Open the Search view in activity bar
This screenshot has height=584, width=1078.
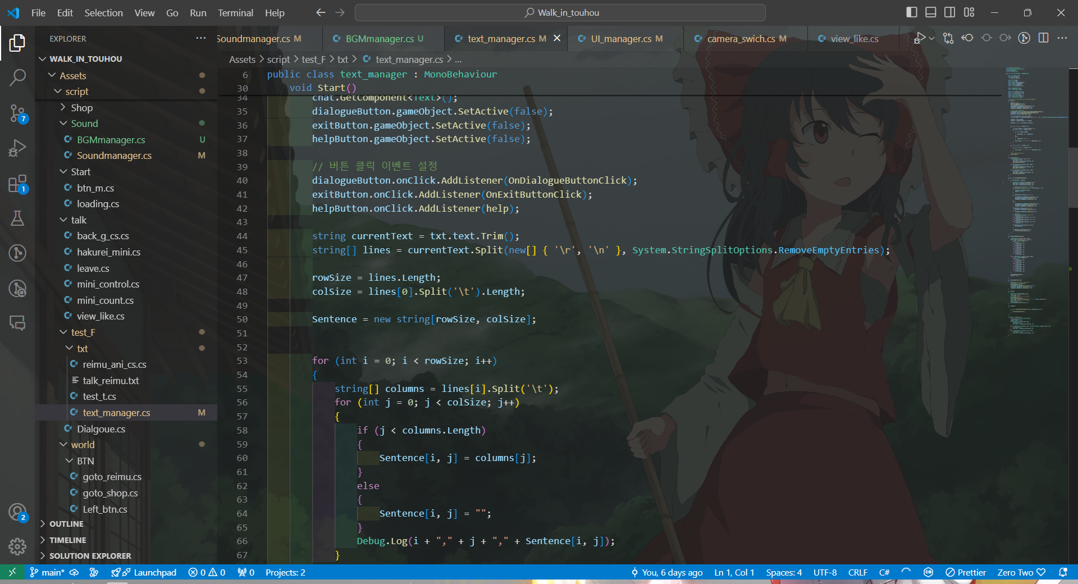[x=17, y=77]
